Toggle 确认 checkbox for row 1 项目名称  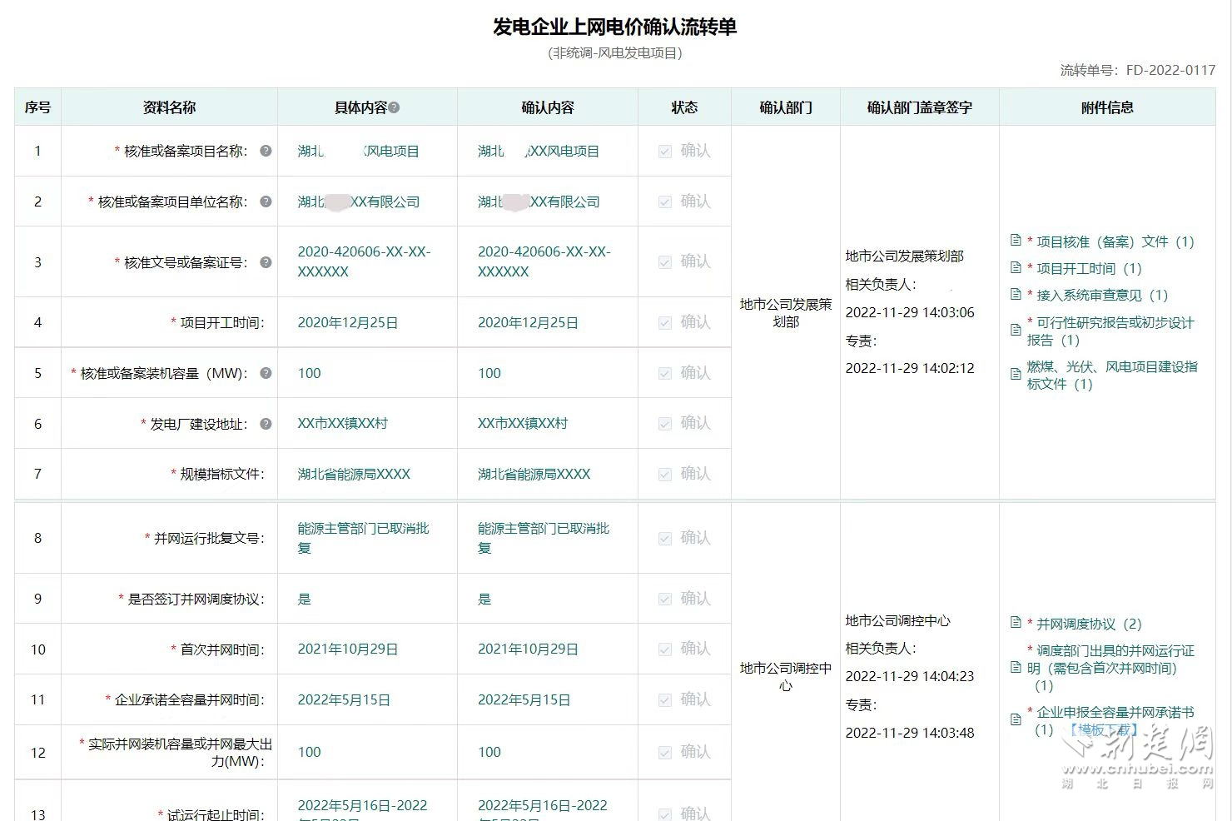(665, 152)
